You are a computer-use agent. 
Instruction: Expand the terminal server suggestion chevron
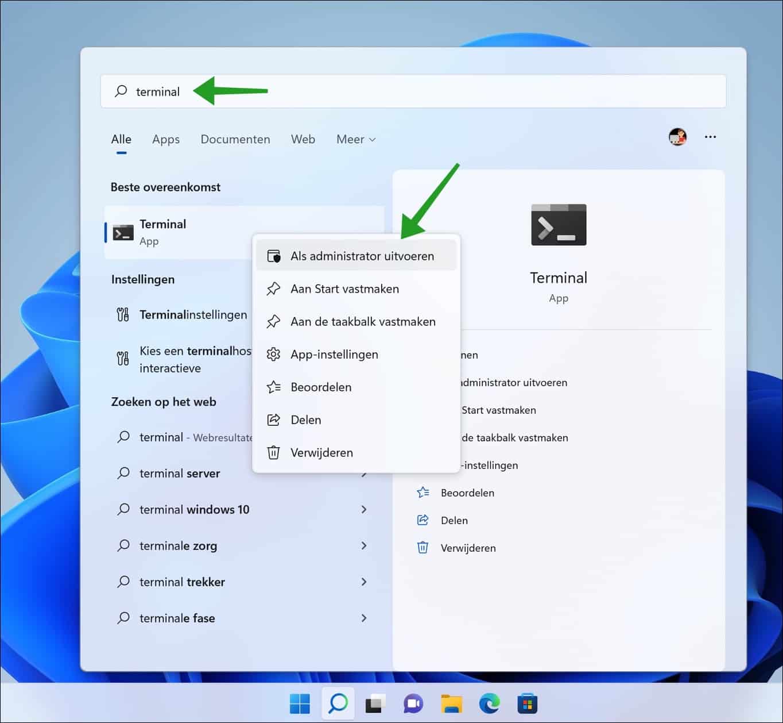click(x=365, y=473)
